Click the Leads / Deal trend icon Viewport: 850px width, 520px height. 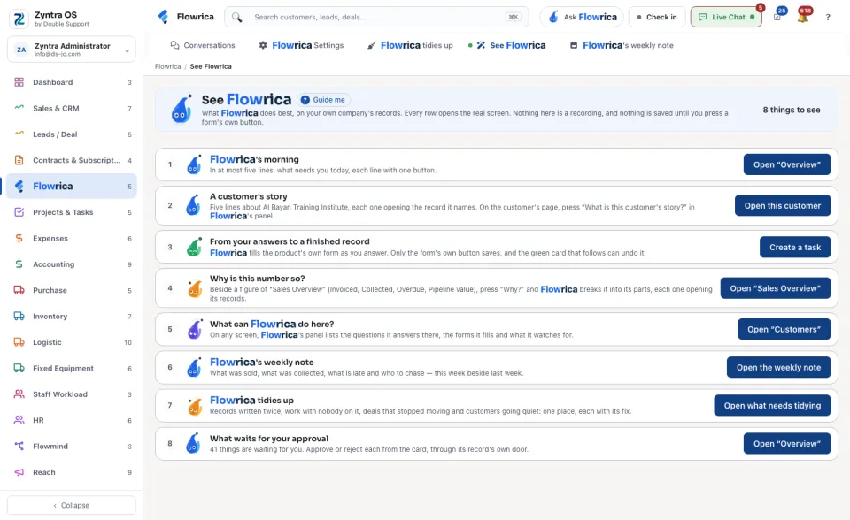pos(19,134)
